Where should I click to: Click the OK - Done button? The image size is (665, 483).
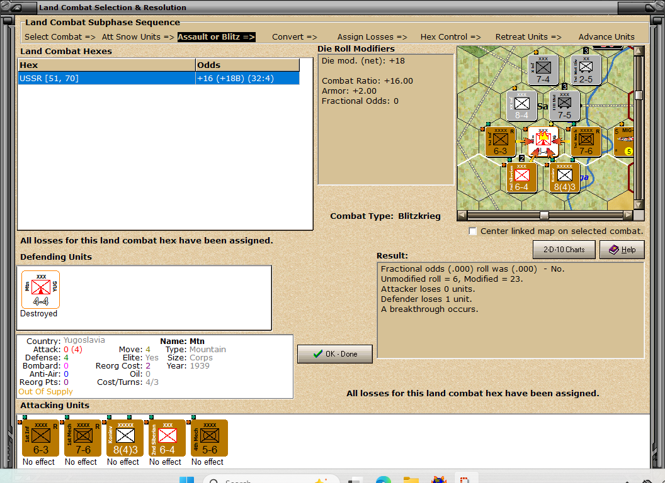click(335, 354)
